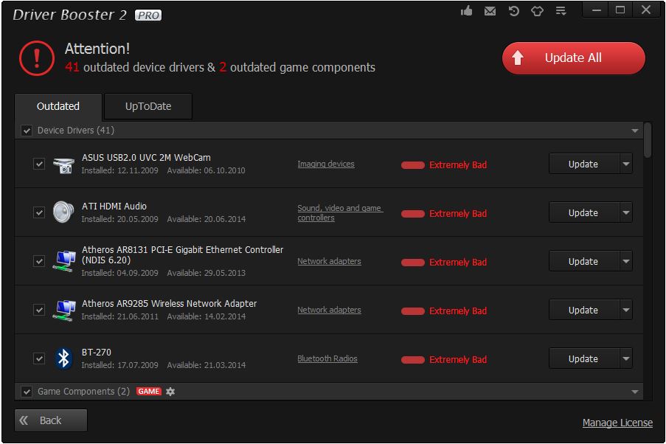Click the Update All button
Image resolution: width=666 pixels, height=444 pixels.
point(573,58)
